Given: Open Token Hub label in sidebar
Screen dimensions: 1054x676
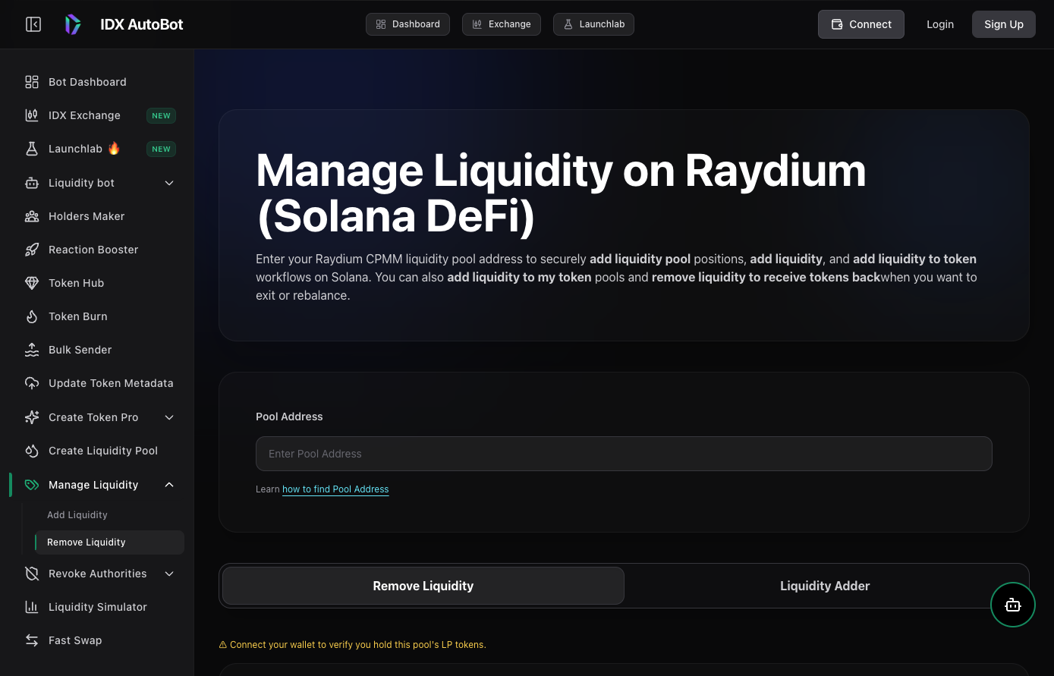Looking at the screenshot, I should coord(76,283).
